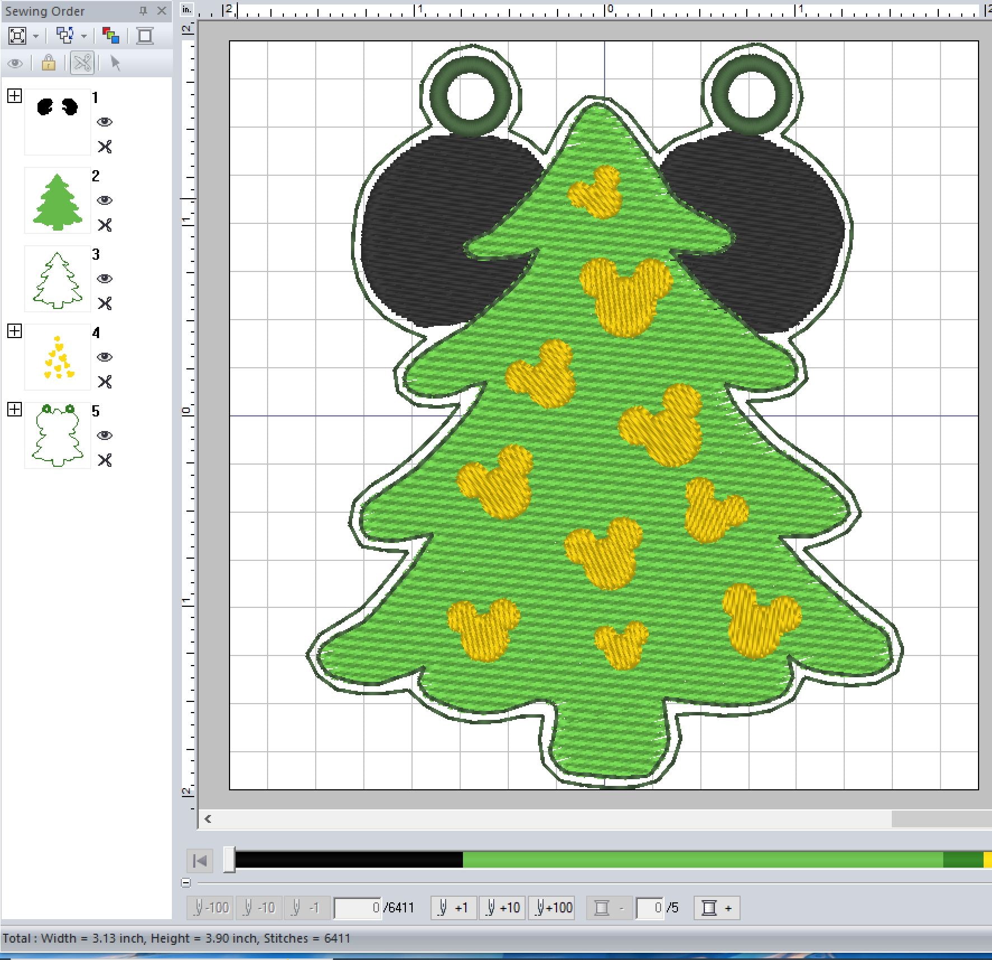The height and width of the screenshot is (960, 992).
Task: Click the zoom-to-fit frame icon
Action: (x=17, y=36)
